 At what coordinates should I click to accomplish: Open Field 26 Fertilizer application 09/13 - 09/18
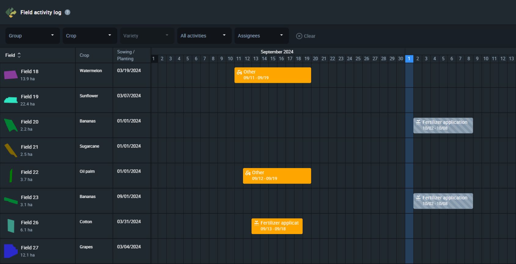(x=277, y=226)
